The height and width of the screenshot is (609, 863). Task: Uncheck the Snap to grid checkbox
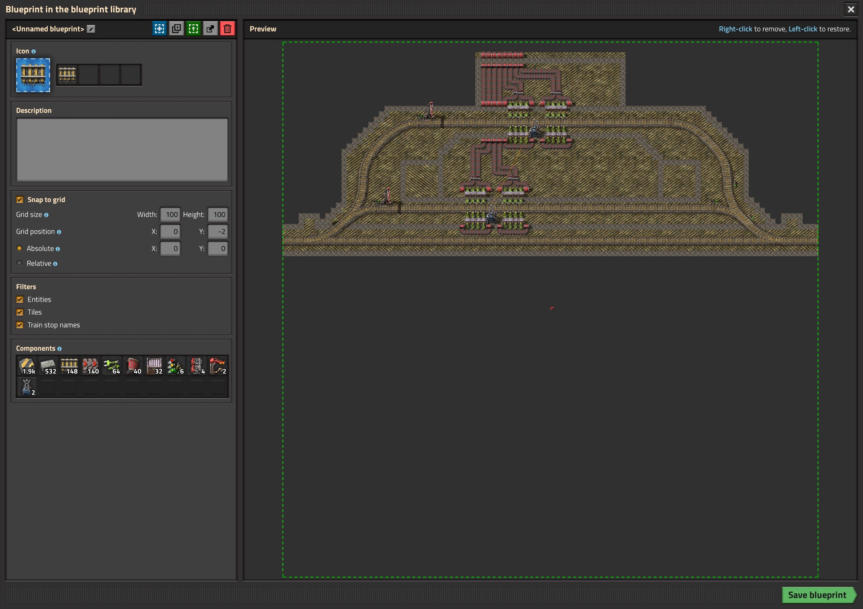[x=20, y=200]
